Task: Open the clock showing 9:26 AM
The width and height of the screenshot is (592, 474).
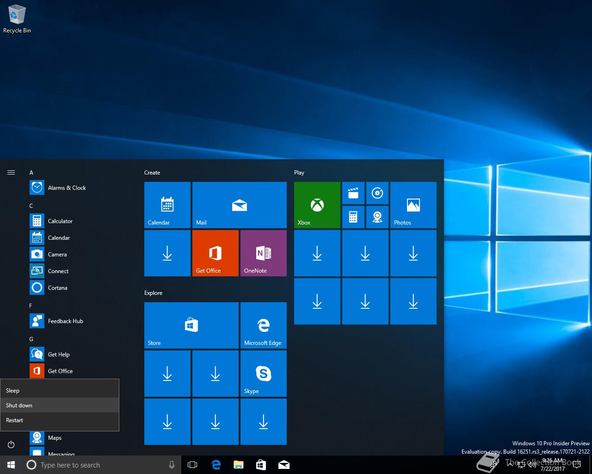Action: coord(553,465)
